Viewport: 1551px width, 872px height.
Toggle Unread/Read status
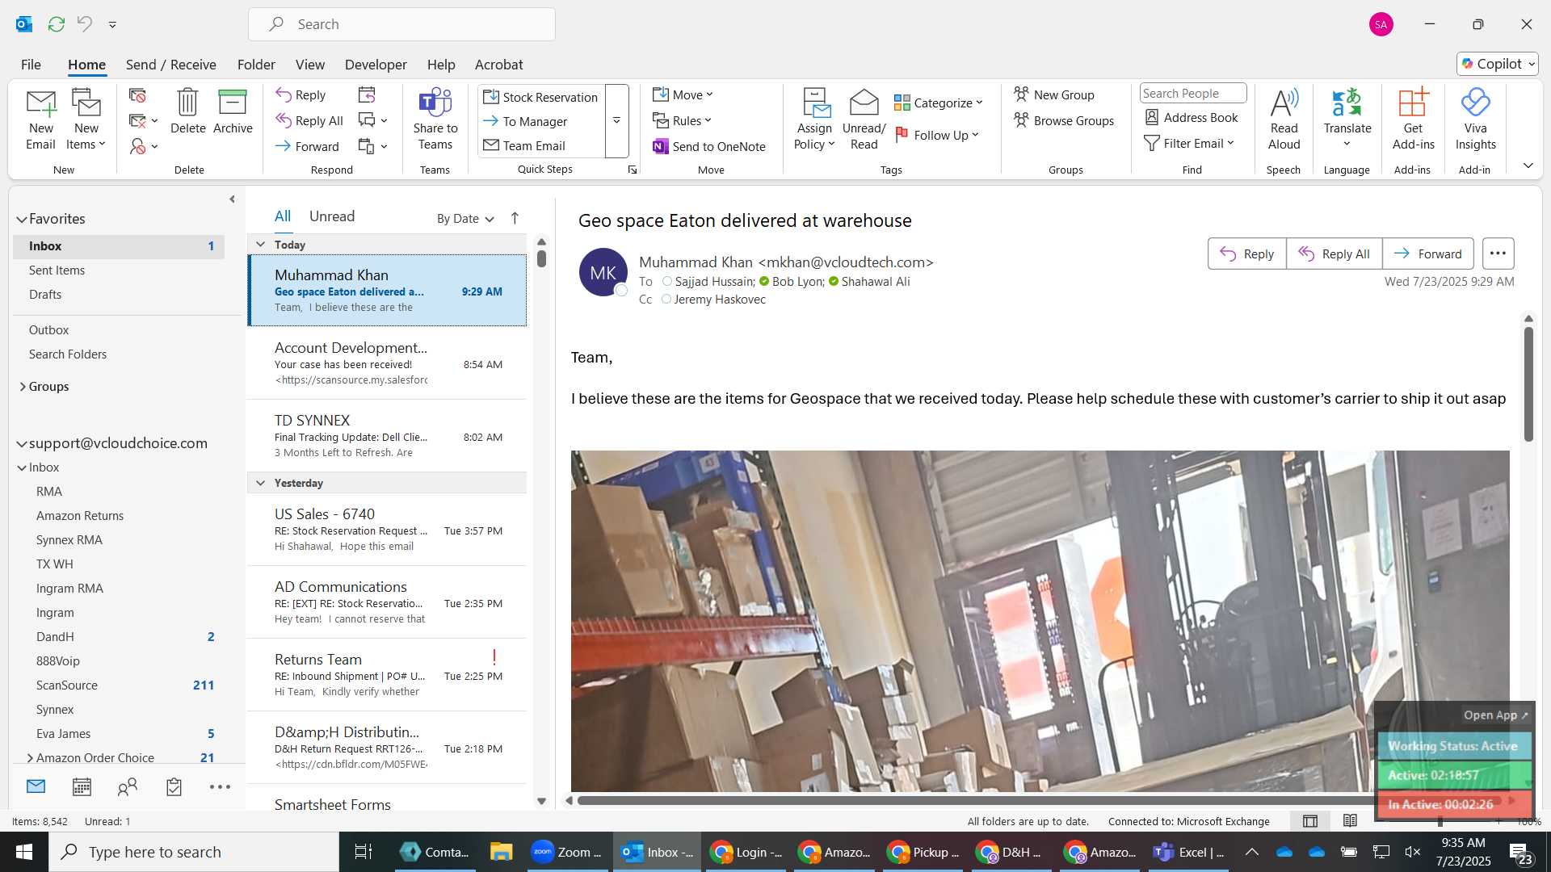click(864, 119)
